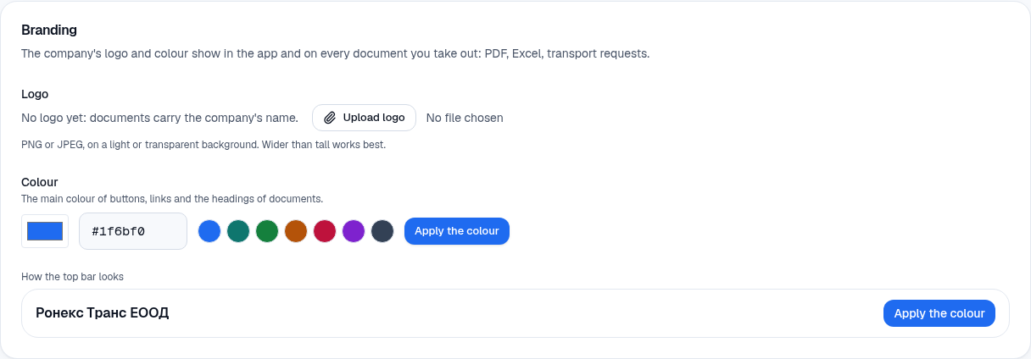This screenshot has height=359, width=1031.
Task: Click the PNG or JPEG format hint text
Action: coord(203,145)
